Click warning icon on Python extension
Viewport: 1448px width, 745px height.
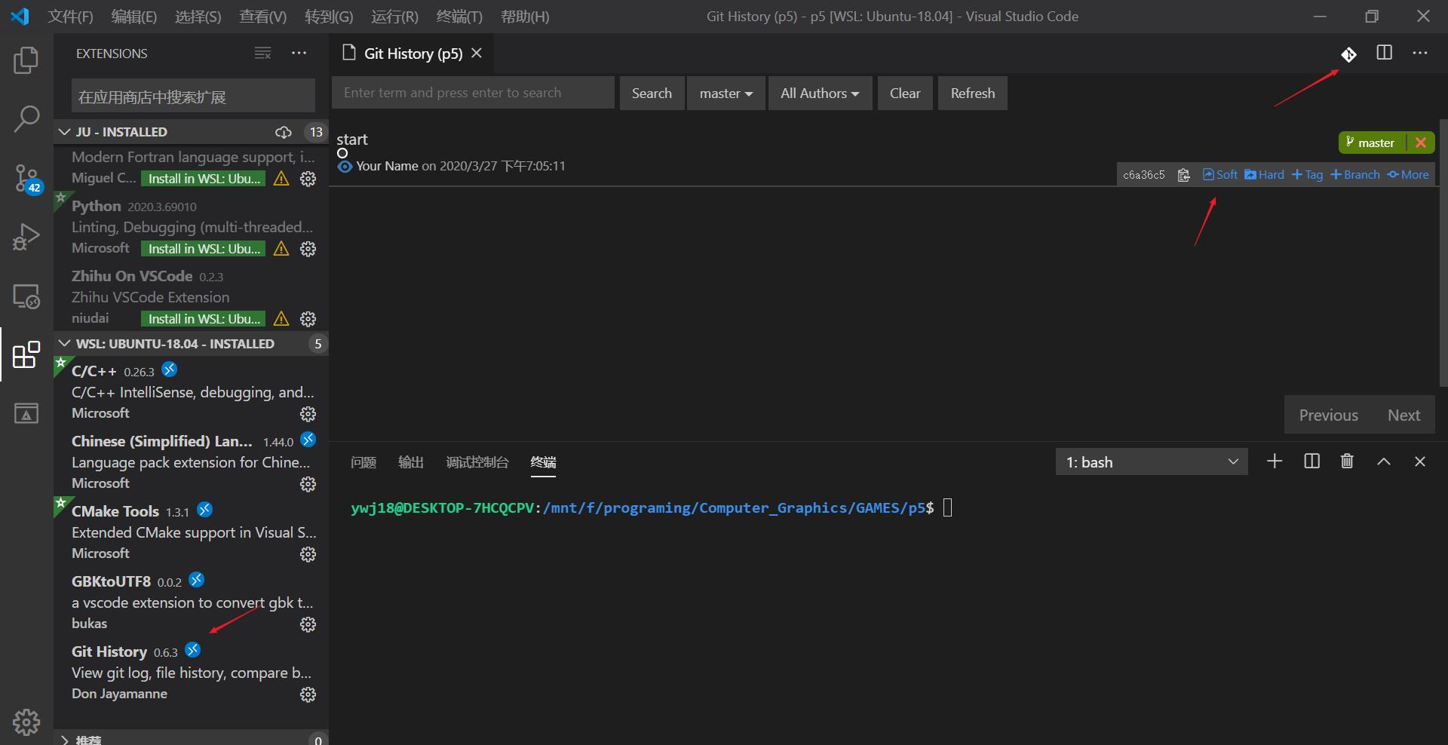281,249
